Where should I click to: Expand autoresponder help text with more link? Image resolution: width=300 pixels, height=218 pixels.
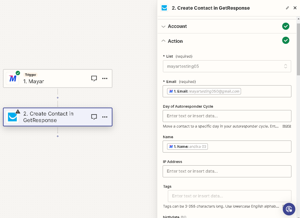[287, 126]
